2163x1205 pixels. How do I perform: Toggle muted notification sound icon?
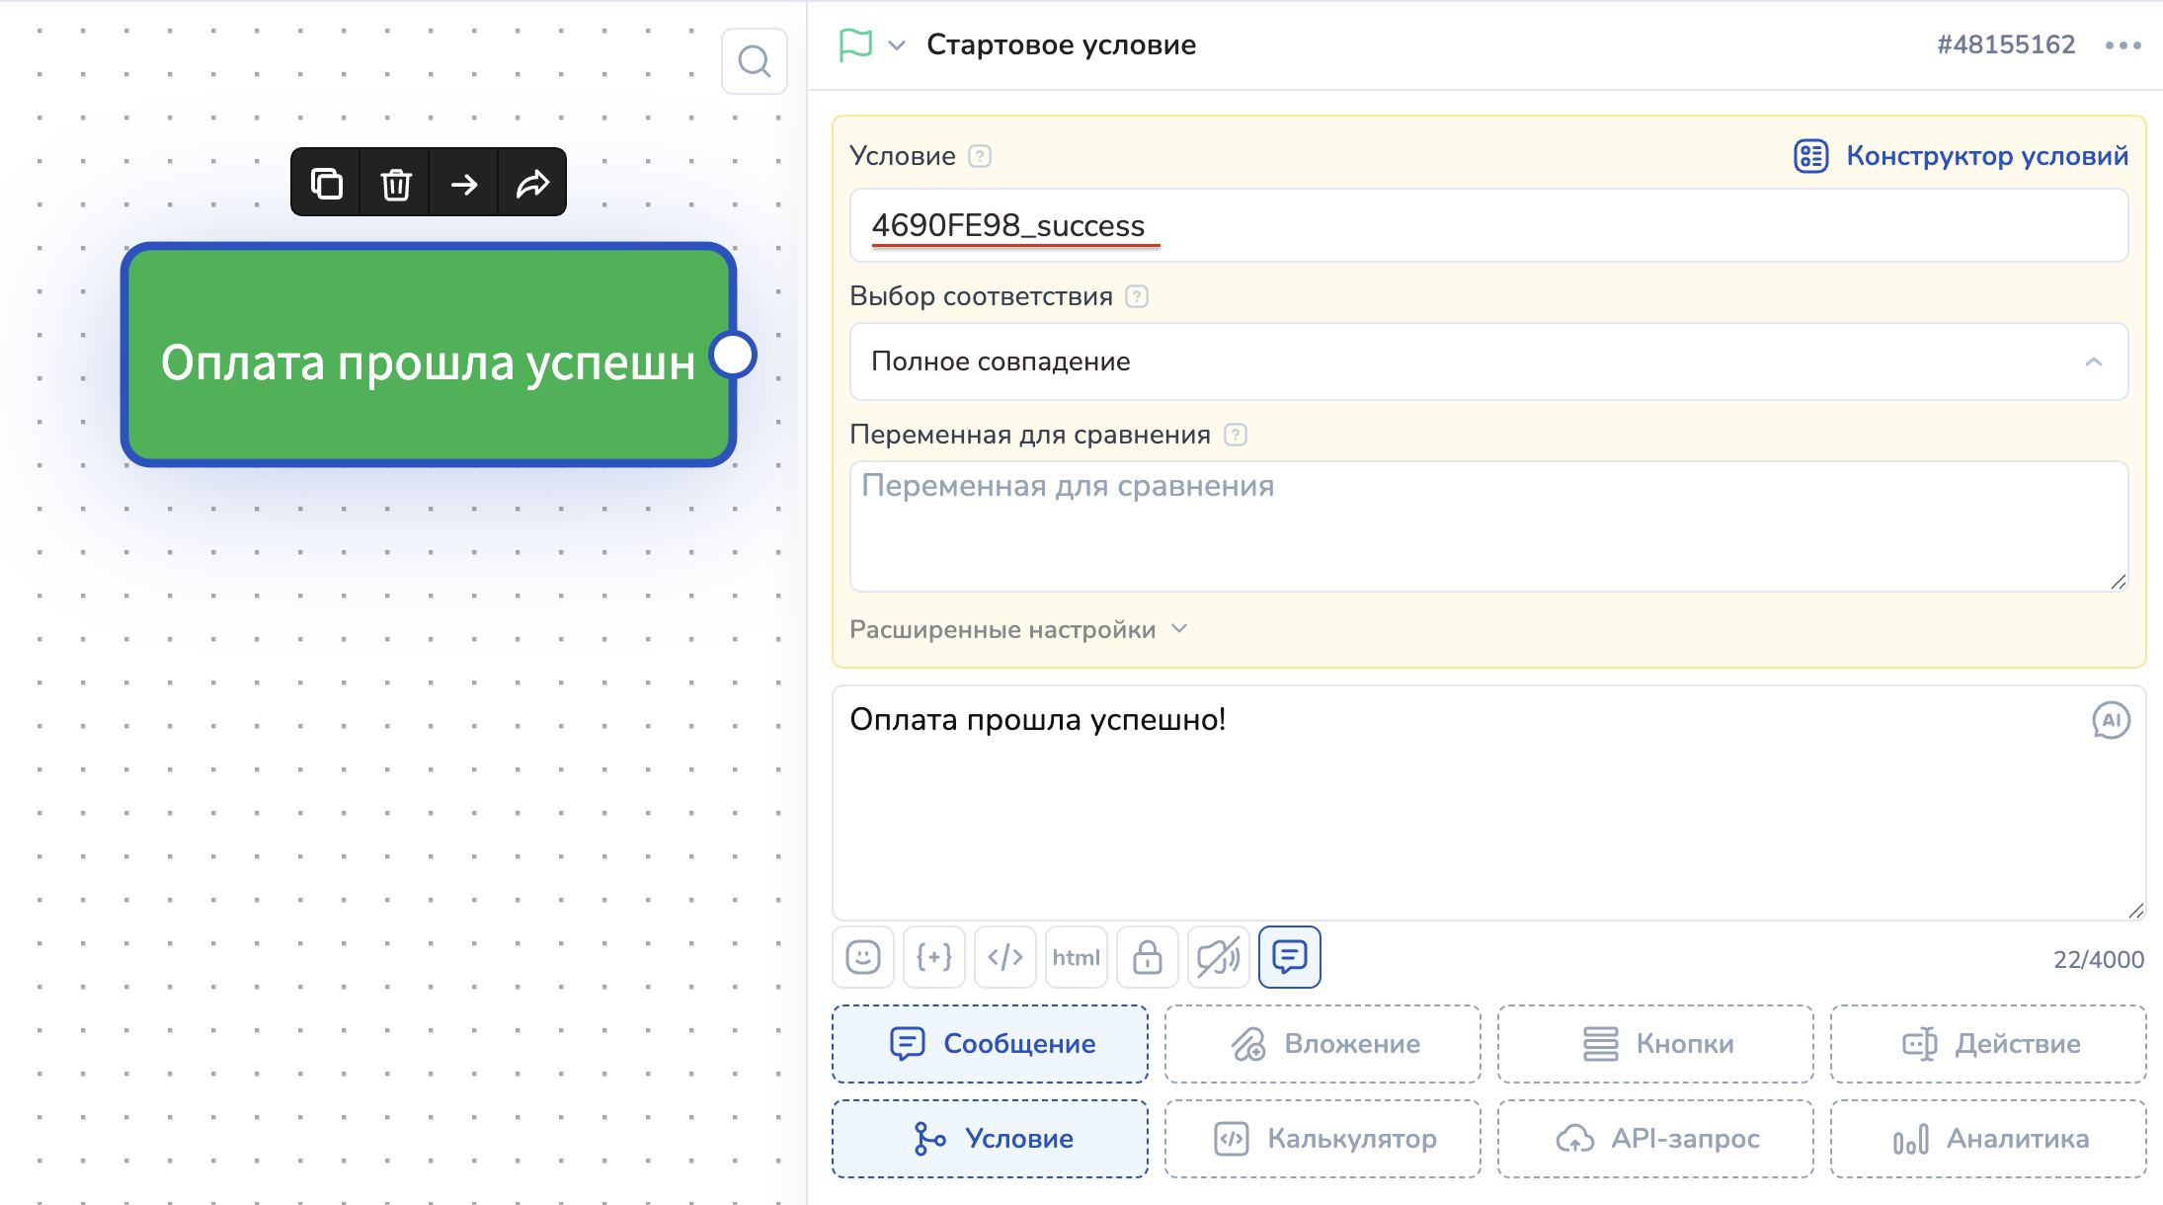point(1218,956)
